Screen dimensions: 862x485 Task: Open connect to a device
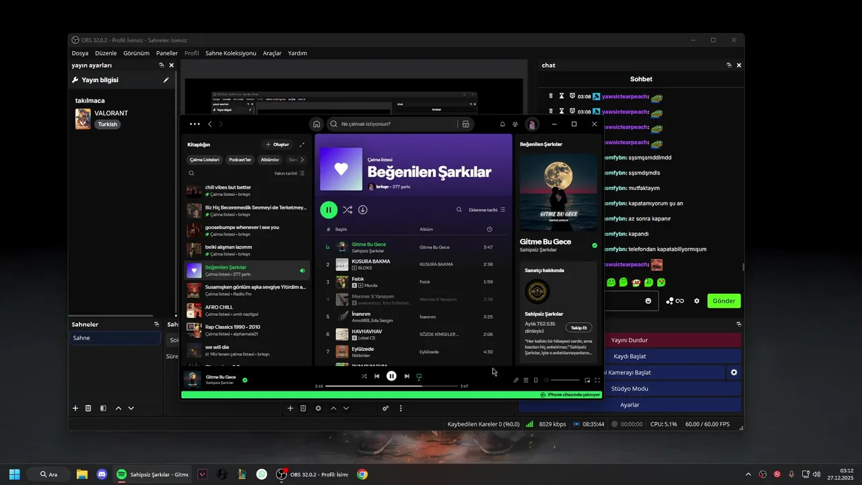(536, 380)
